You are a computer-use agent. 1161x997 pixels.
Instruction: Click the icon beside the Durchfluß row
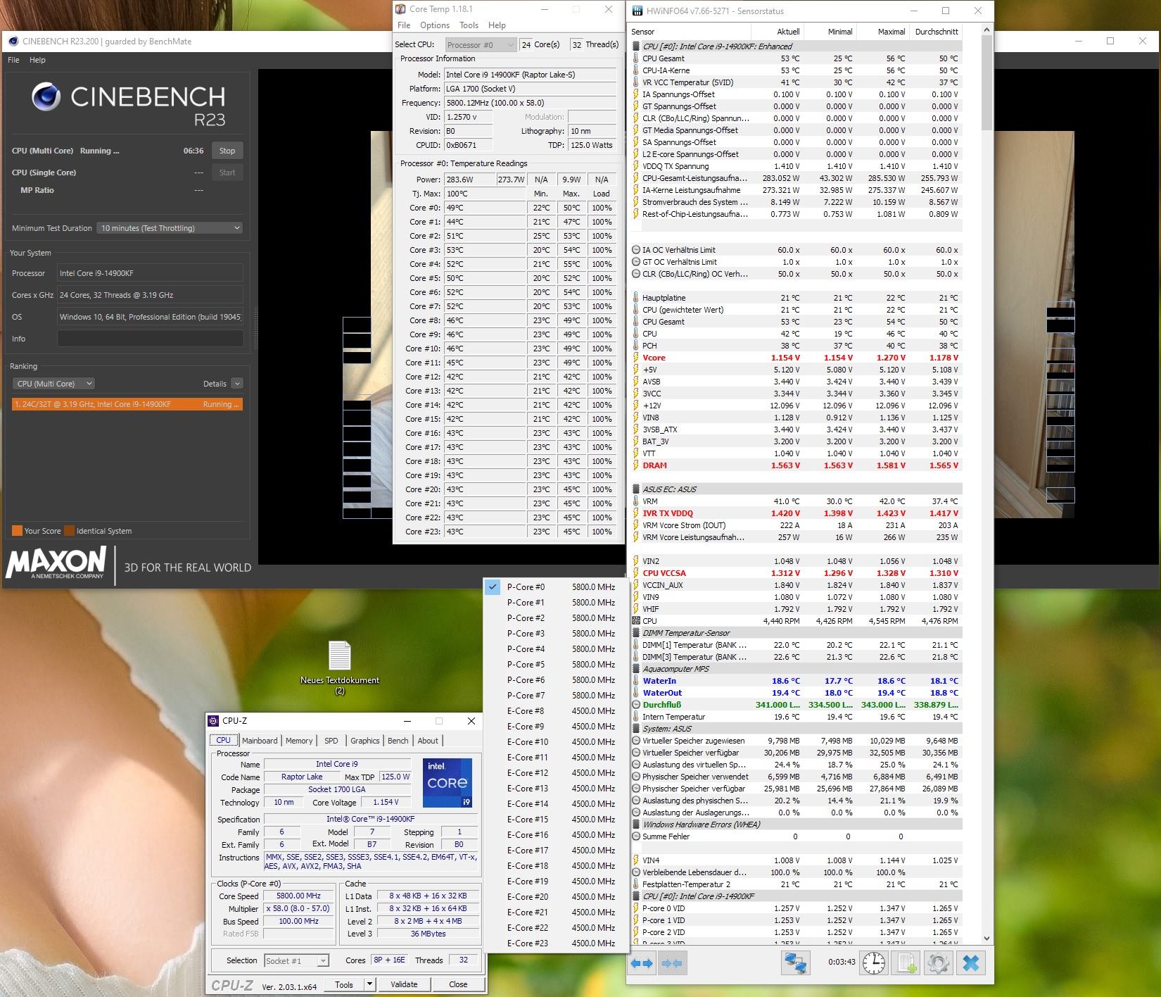pos(636,705)
